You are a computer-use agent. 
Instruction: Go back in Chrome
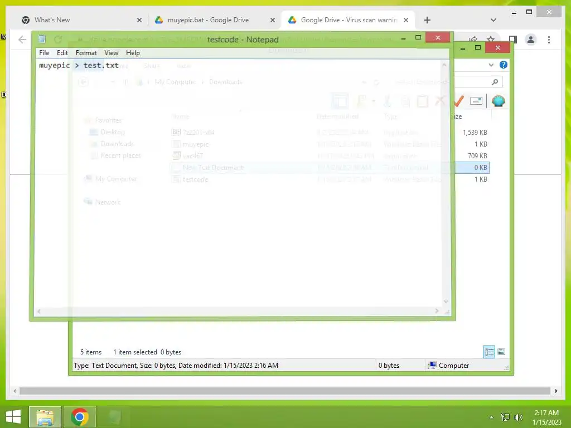click(x=22, y=40)
